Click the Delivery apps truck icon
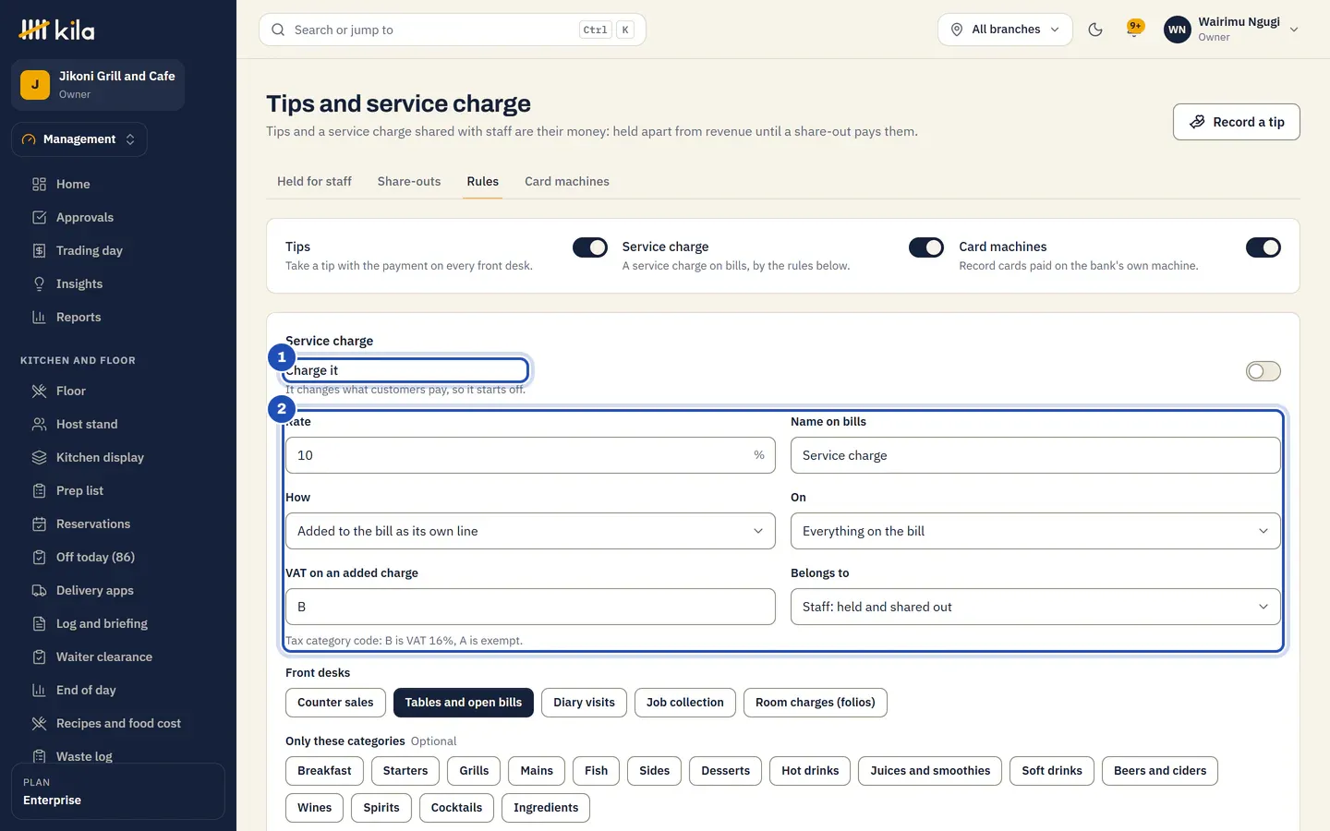The width and height of the screenshot is (1330, 831). pyautogui.click(x=39, y=590)
